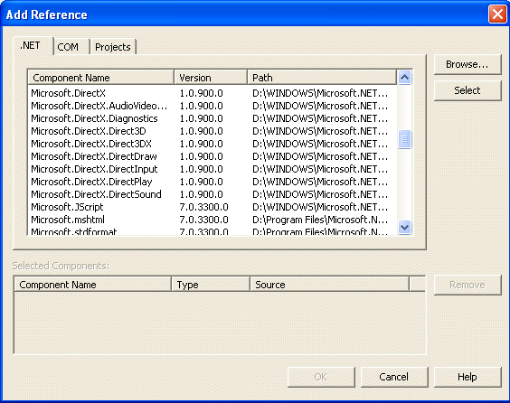Select the Microsoft.JScript component

212,207
